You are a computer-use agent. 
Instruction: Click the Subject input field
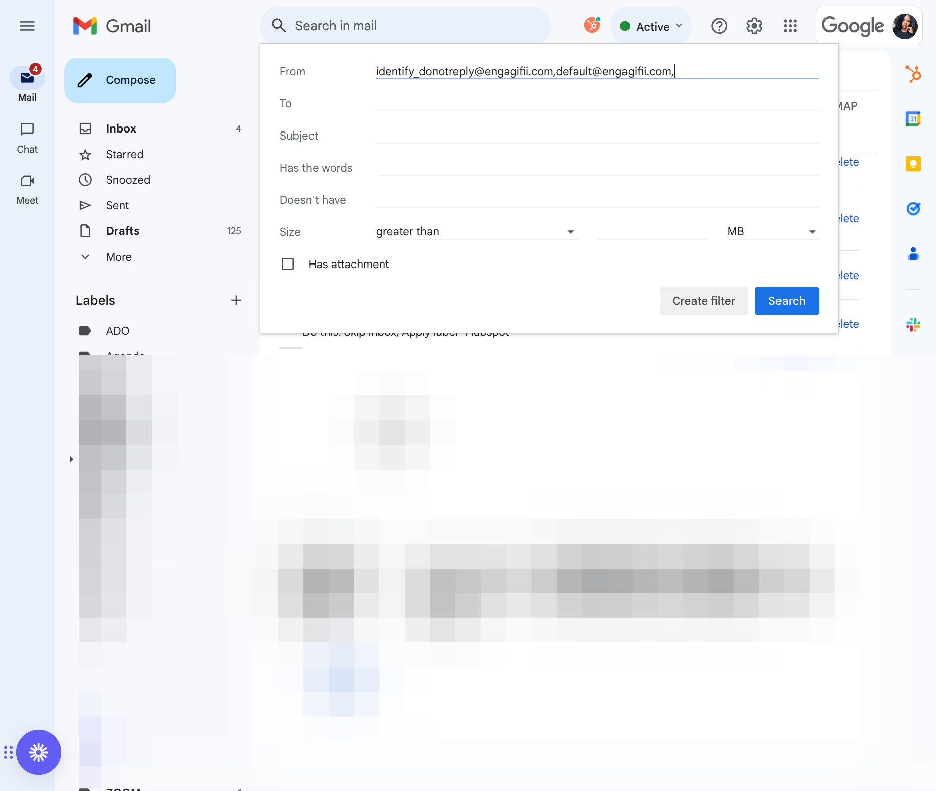click(x=597, y=136)
